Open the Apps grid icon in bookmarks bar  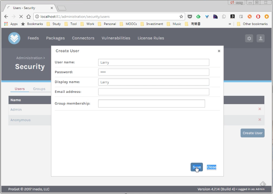click(6, 24)
